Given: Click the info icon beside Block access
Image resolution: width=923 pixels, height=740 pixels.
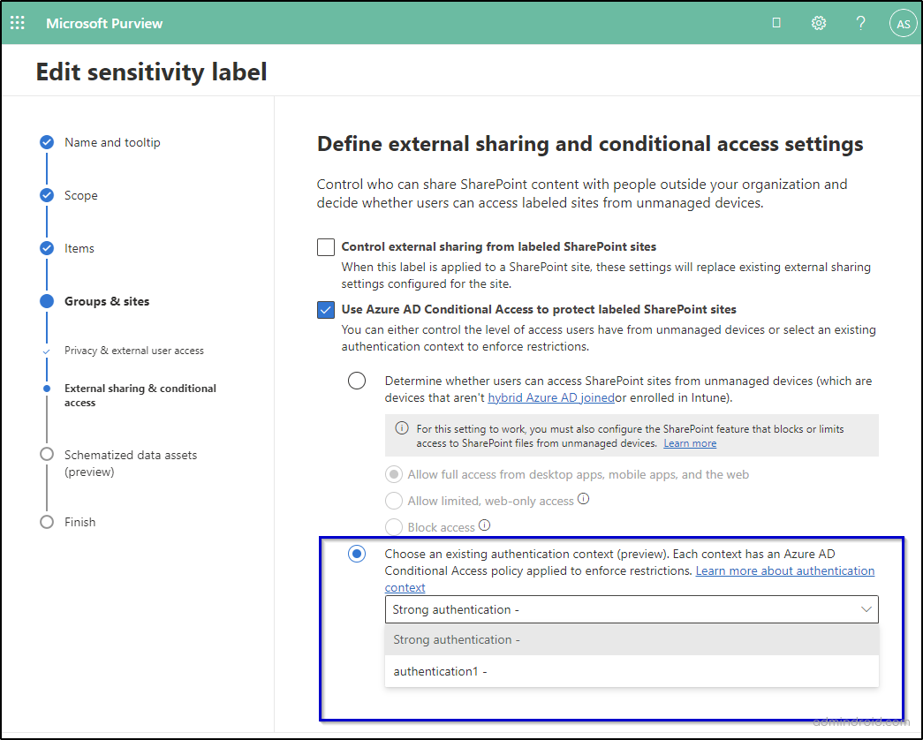Looking at the screenshot, I should pos(484,525).
